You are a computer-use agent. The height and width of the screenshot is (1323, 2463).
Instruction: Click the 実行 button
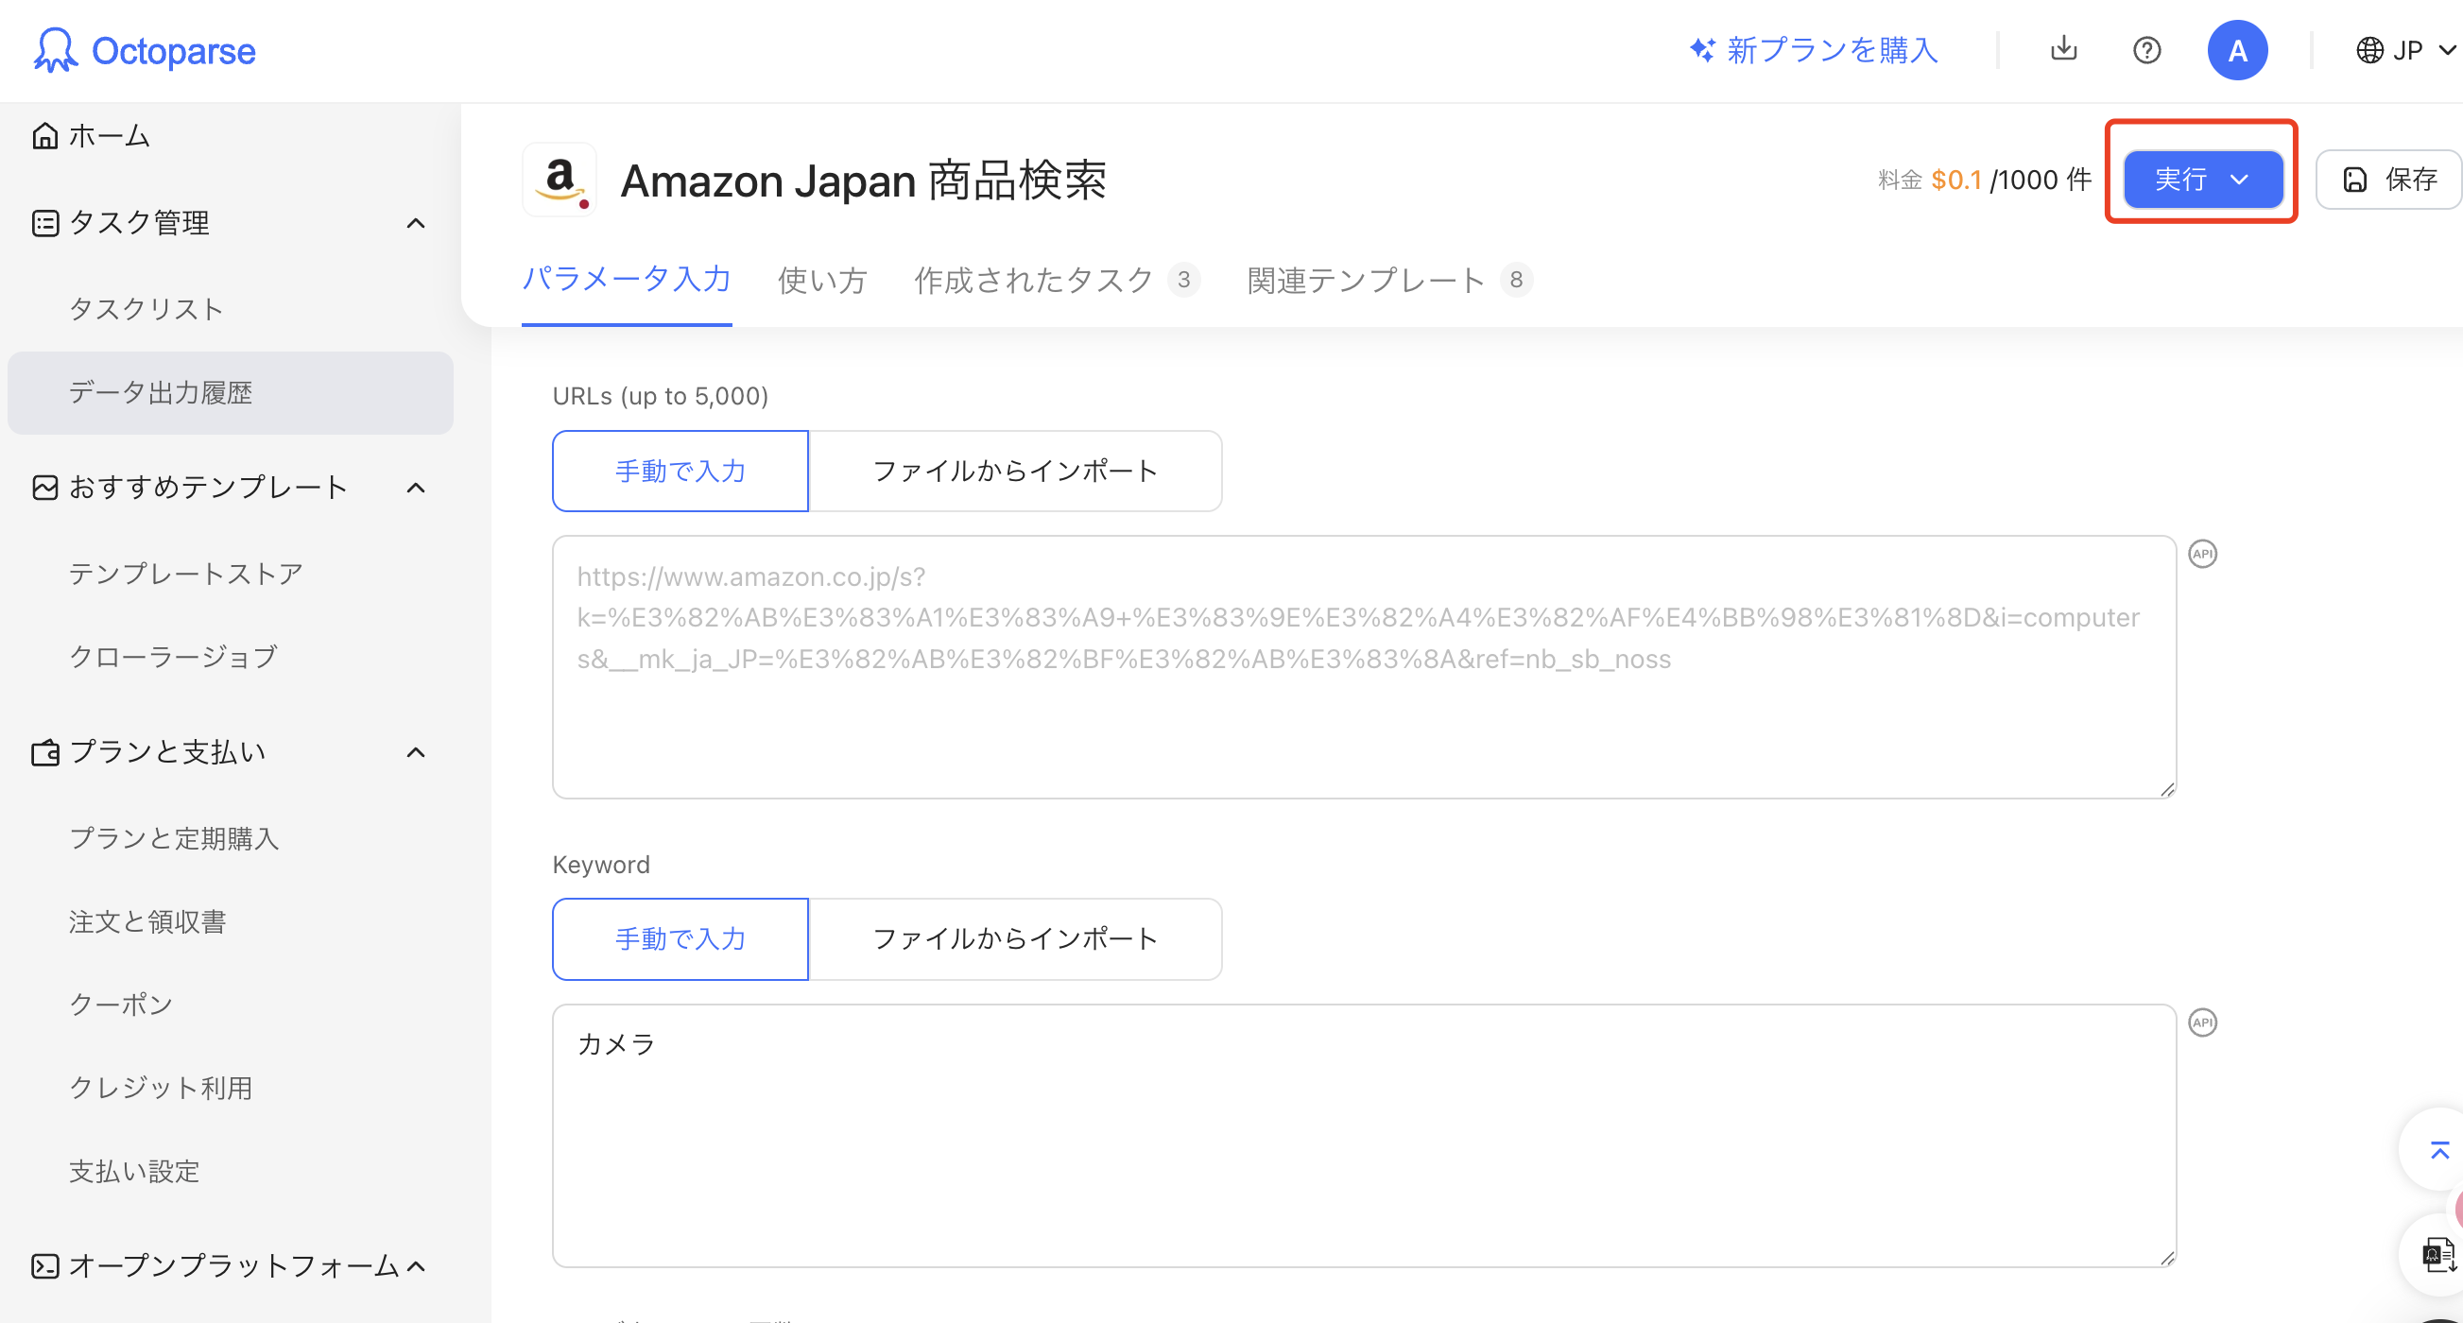(x=2202, y=179)
